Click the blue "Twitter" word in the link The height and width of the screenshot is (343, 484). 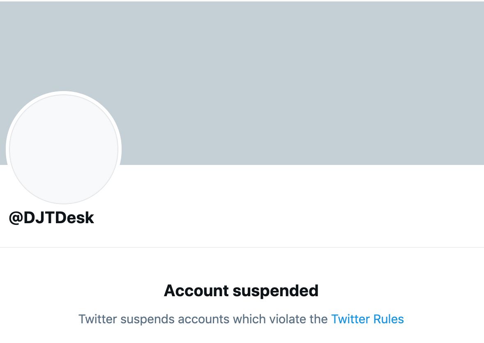(348, 319)
